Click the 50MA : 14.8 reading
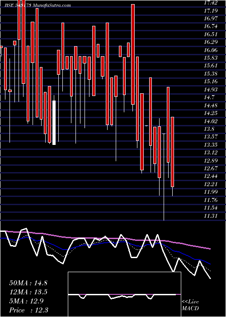The height and width of the screenshot is (317, 226). (x=28, y=283)
